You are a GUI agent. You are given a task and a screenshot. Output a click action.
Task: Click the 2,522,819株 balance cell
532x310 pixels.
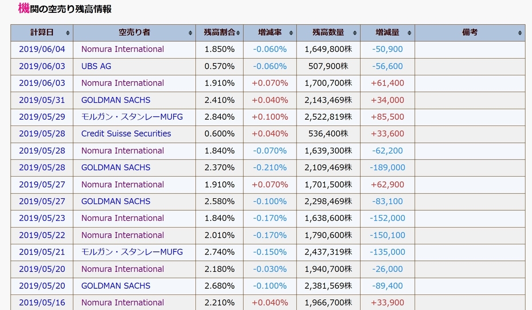[329, 117]
